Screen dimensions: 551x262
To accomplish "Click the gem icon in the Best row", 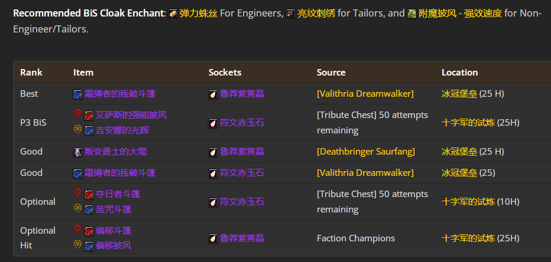I will (213, 94).
